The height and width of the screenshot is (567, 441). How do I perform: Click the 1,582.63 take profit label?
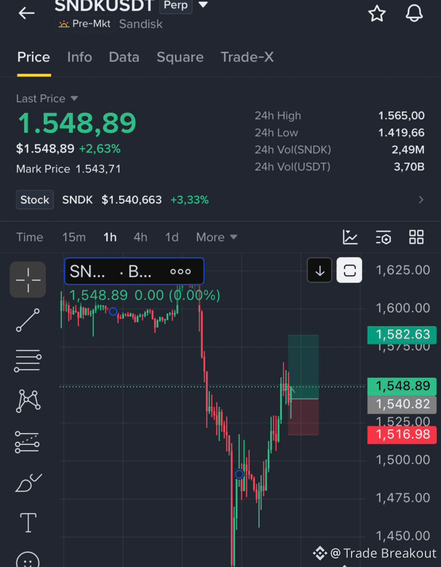[402, 335]
